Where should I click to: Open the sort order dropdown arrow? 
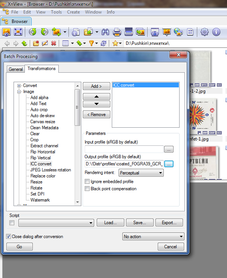coord(84,43)
